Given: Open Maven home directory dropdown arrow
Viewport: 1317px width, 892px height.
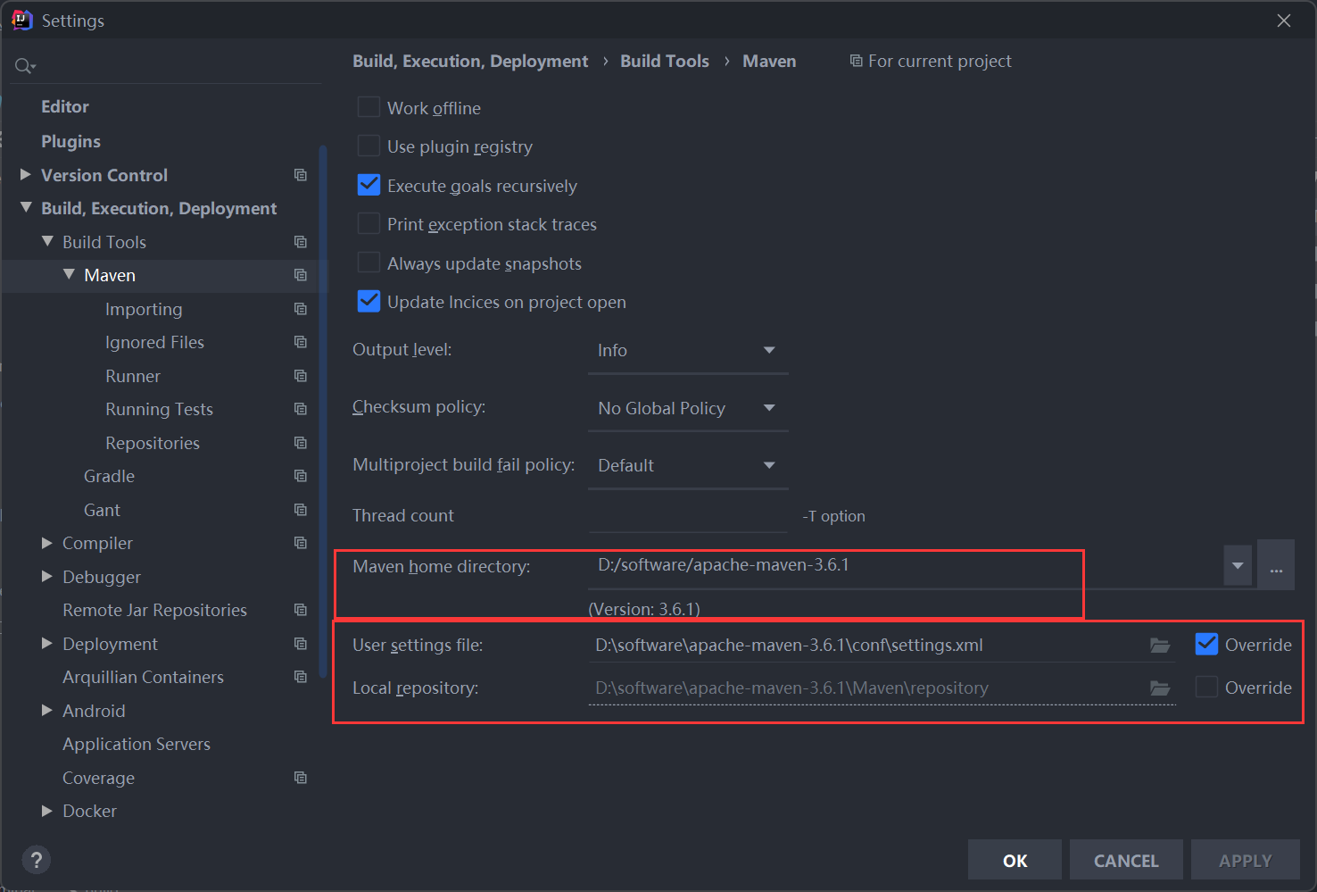Looking at the screenshot, I should [1238, 565].
